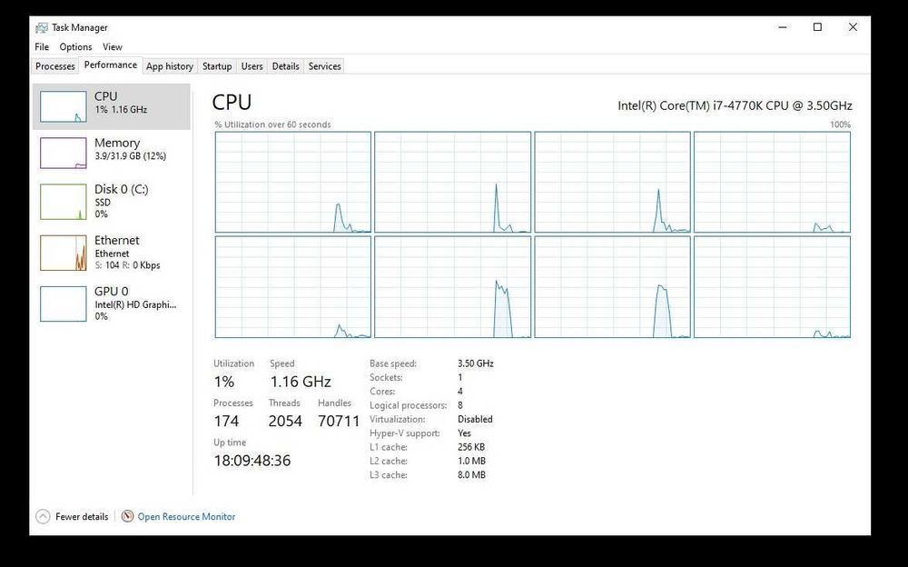This screenshot has height=567, width=908.
Task: Click the up time value 18:09:48:36
Action: point(252,461)
